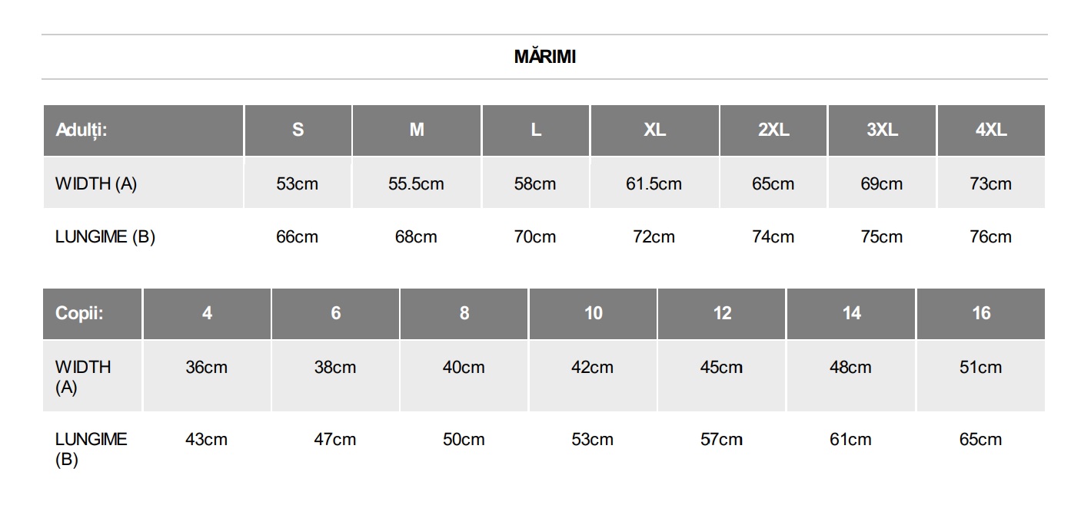Select the adults LUNGIME (B) row label
Image resolution: width=1081 pixels, height=528 pixels.
click(x=105, y=236)
